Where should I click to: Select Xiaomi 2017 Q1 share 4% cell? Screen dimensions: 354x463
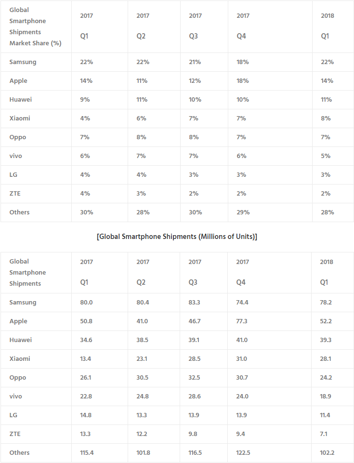pyautogui.click(x=100, y=119)
